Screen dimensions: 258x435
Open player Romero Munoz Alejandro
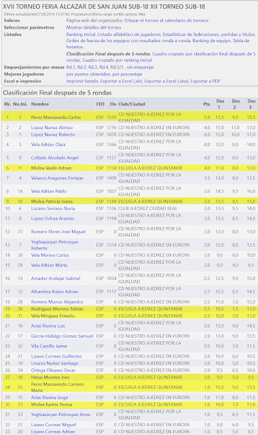(x=57, y=302)
